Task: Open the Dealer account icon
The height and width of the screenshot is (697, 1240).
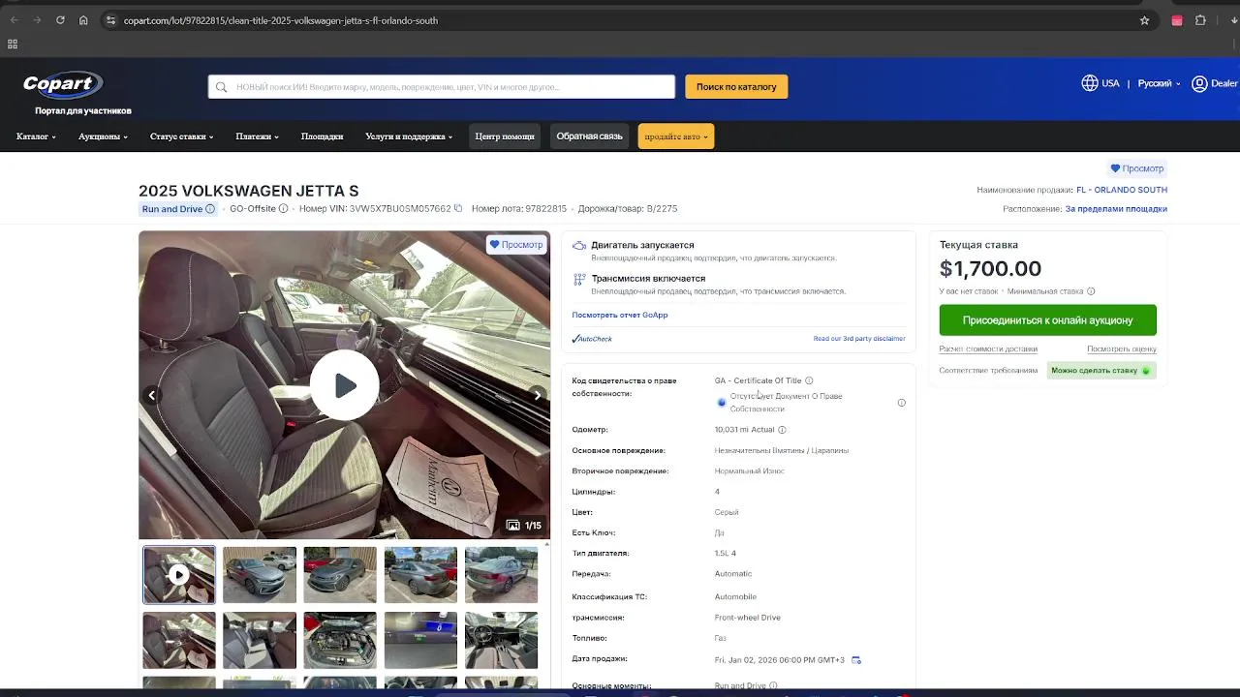Action: coord(1199,83)
